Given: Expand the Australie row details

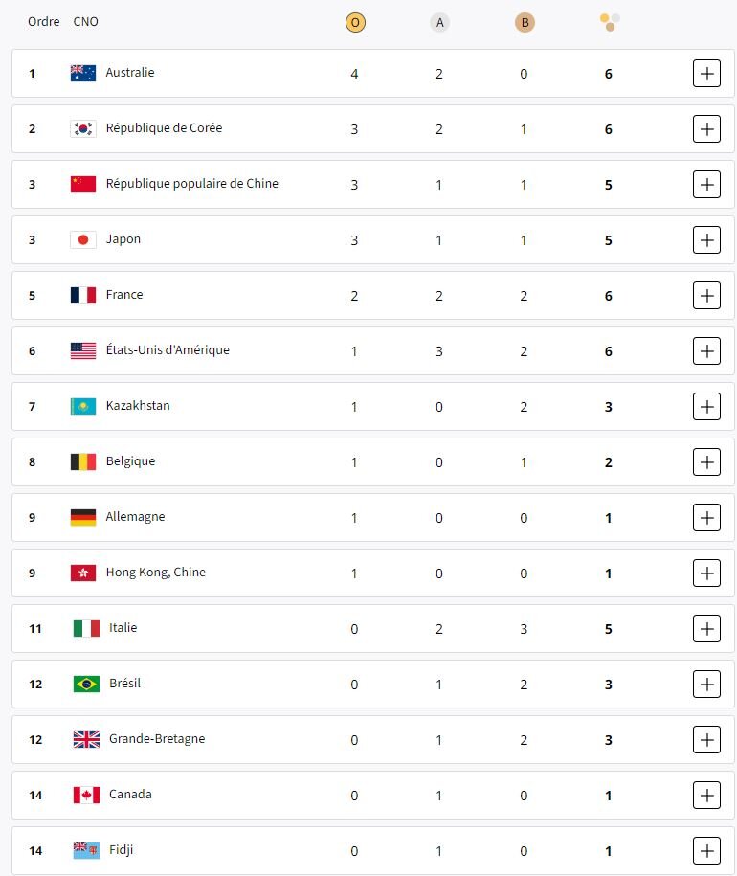Looking at the screenshot, I should [x=706, y=73].
